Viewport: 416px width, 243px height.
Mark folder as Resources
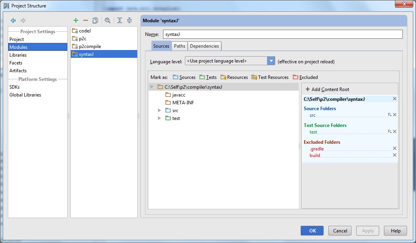click(x=234, y=77)
